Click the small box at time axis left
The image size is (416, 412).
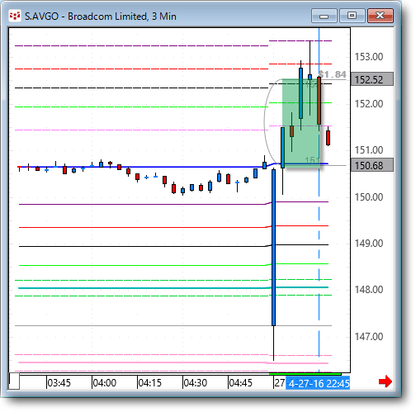[14, 381]
